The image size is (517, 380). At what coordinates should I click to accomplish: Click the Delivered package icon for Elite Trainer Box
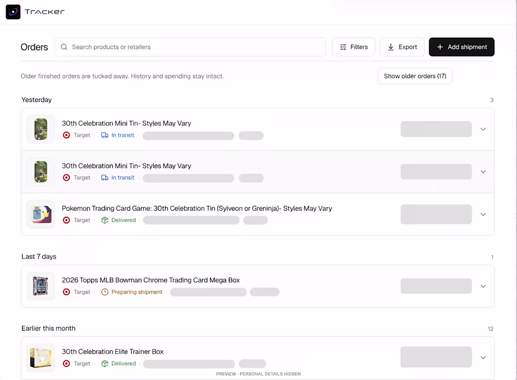click(x=105, y=364)
